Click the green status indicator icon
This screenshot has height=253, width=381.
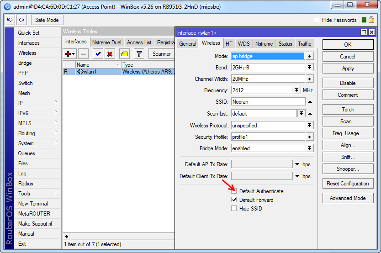pyautogui.click(x=364, y=20)
